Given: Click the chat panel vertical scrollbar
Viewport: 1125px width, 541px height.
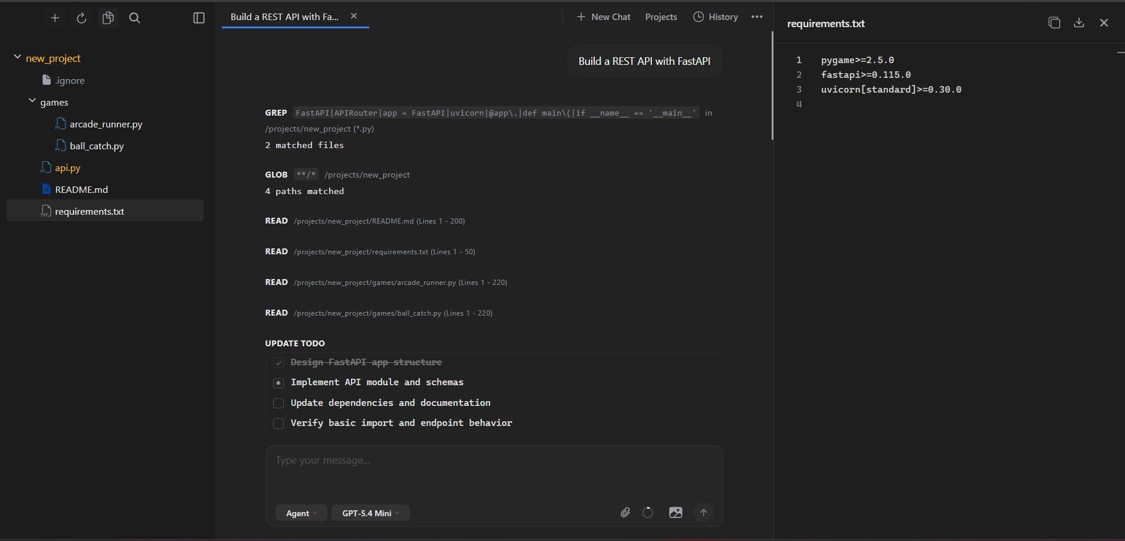Looking at the screenshot, I should tap(772, 86).
